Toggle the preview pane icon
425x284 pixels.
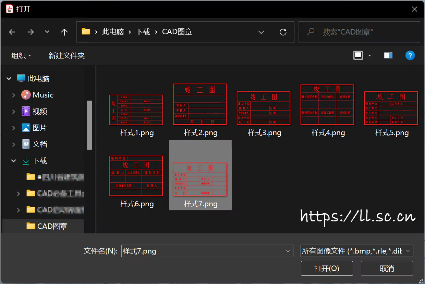388,55
